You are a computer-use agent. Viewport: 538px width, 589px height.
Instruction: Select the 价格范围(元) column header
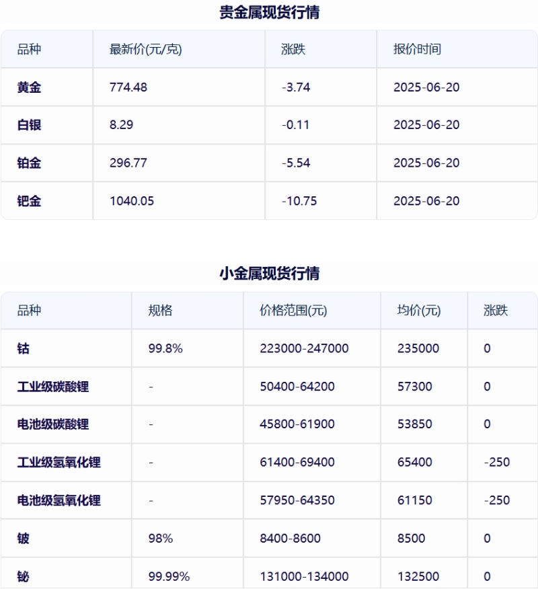click(293, 310)
